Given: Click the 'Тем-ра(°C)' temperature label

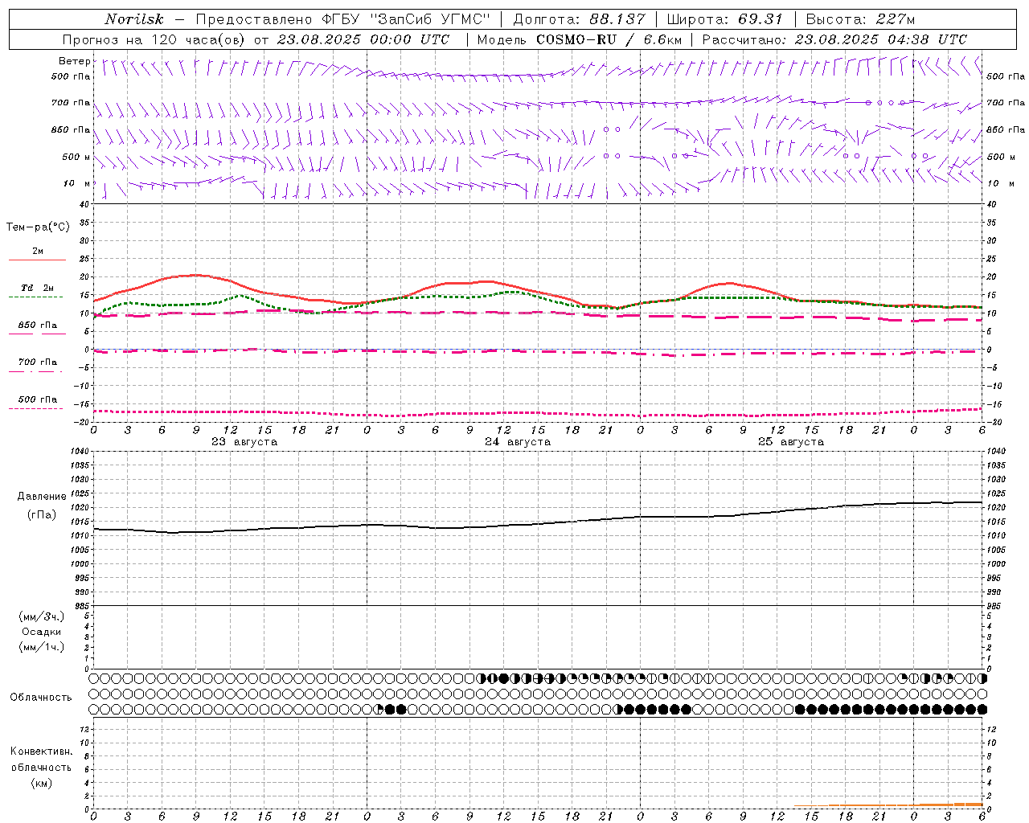Looking at the screenshot, I should click(38, 227).
